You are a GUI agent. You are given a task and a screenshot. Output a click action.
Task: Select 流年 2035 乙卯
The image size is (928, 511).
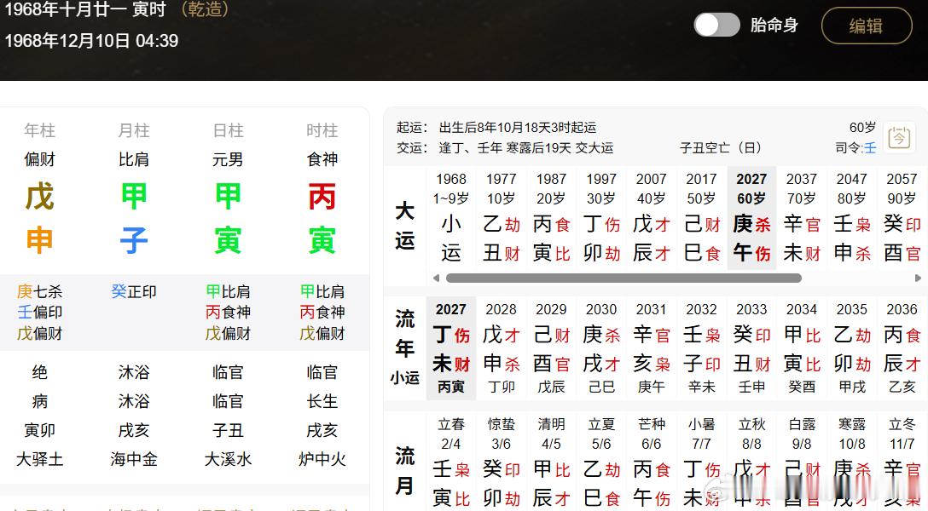pyautogui.click(x=851, y=348)
